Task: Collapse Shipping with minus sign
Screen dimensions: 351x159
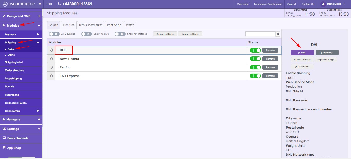Action: point(38,42)
